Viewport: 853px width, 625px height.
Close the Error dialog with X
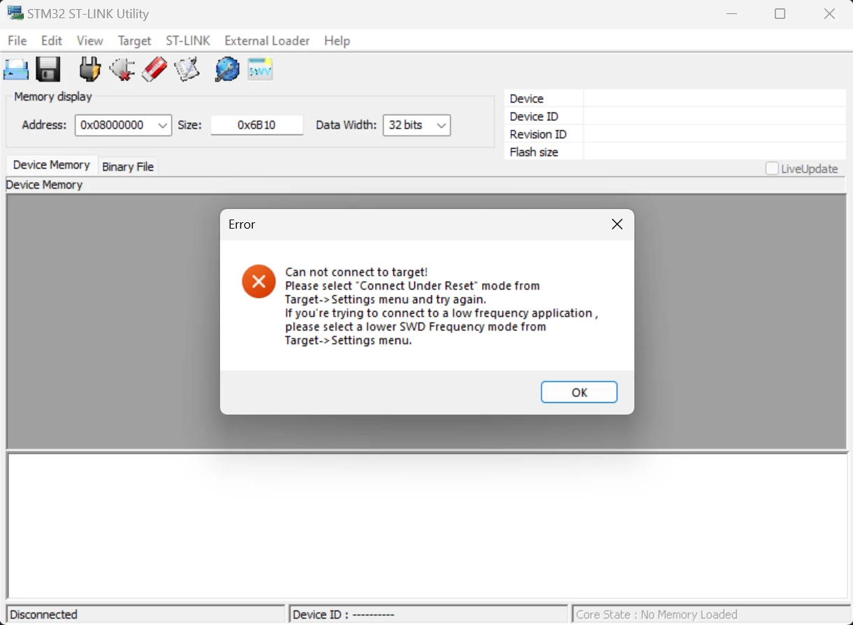(617, 224)
